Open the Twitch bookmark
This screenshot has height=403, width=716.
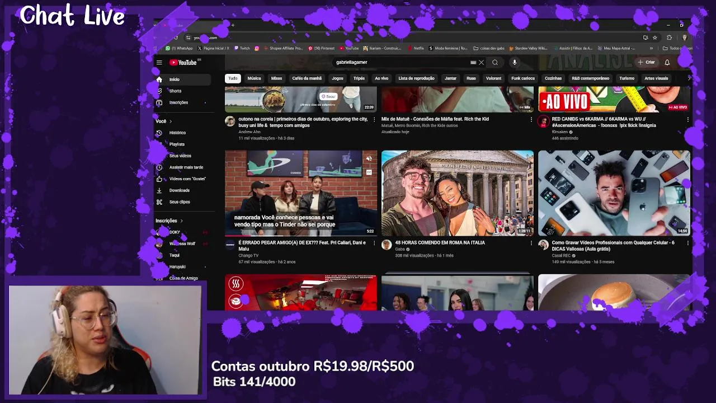pos(242,48)
